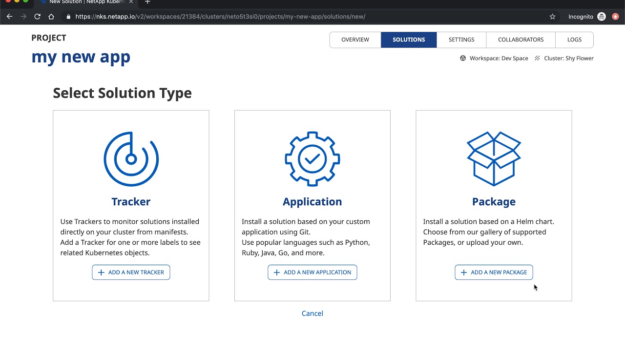The width and height of the screenshot is (625, 351).
Task: Click the Workspace globe icon
Action: tap(463, 58)
